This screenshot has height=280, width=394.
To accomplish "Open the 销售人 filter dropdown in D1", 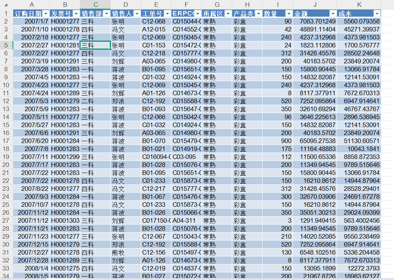I will 137,14.
